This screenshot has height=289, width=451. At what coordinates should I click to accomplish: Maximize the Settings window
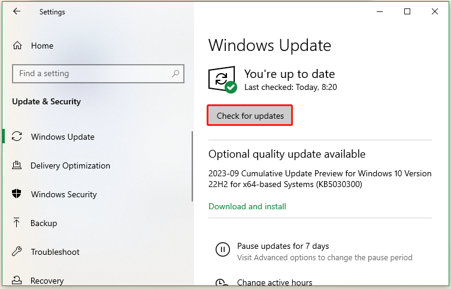[407, 11]
